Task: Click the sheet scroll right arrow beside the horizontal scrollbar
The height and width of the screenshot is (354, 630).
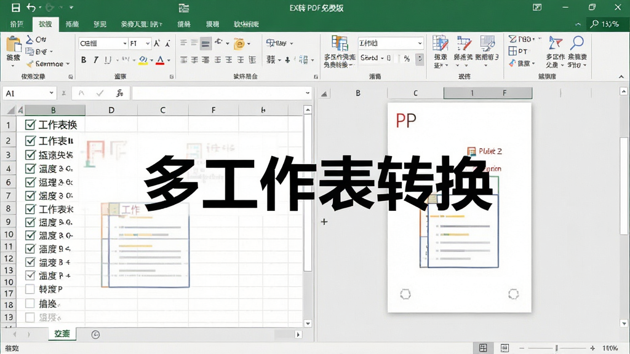Action: (x=298, y=334)
